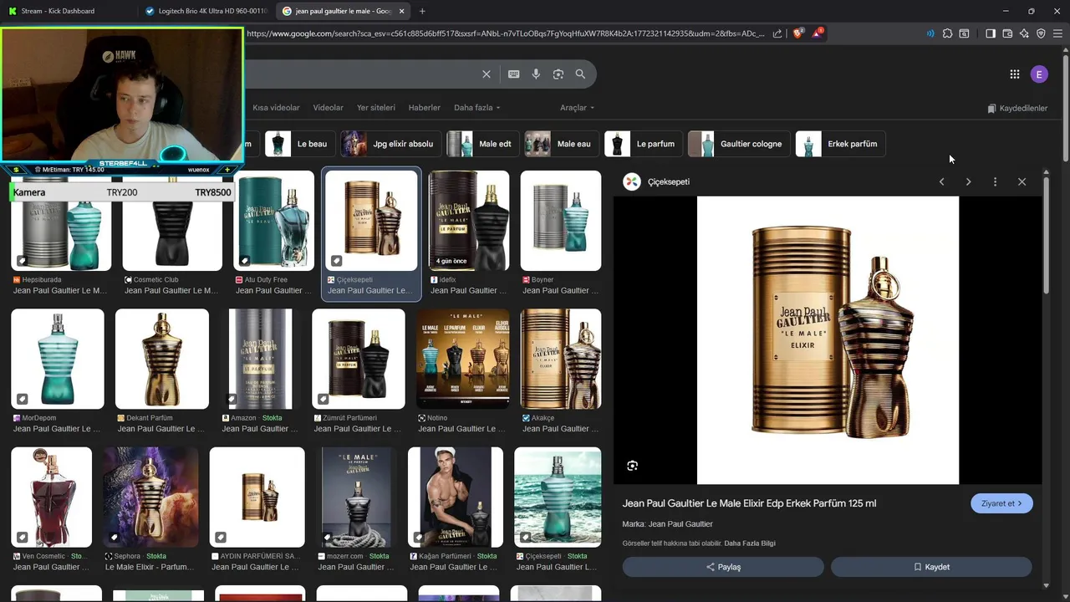Open Brave Rewards triangle icon
The width and height of the screenshot is (1070, 602).
click(818, 33)
